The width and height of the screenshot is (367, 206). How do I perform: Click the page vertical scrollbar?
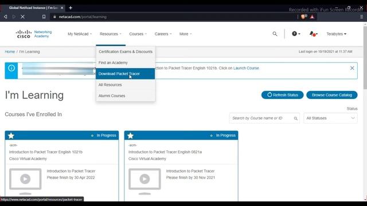[365, 57]
